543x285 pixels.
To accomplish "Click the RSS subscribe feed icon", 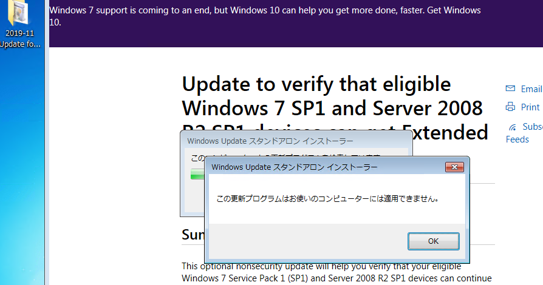I will (512, 127).
